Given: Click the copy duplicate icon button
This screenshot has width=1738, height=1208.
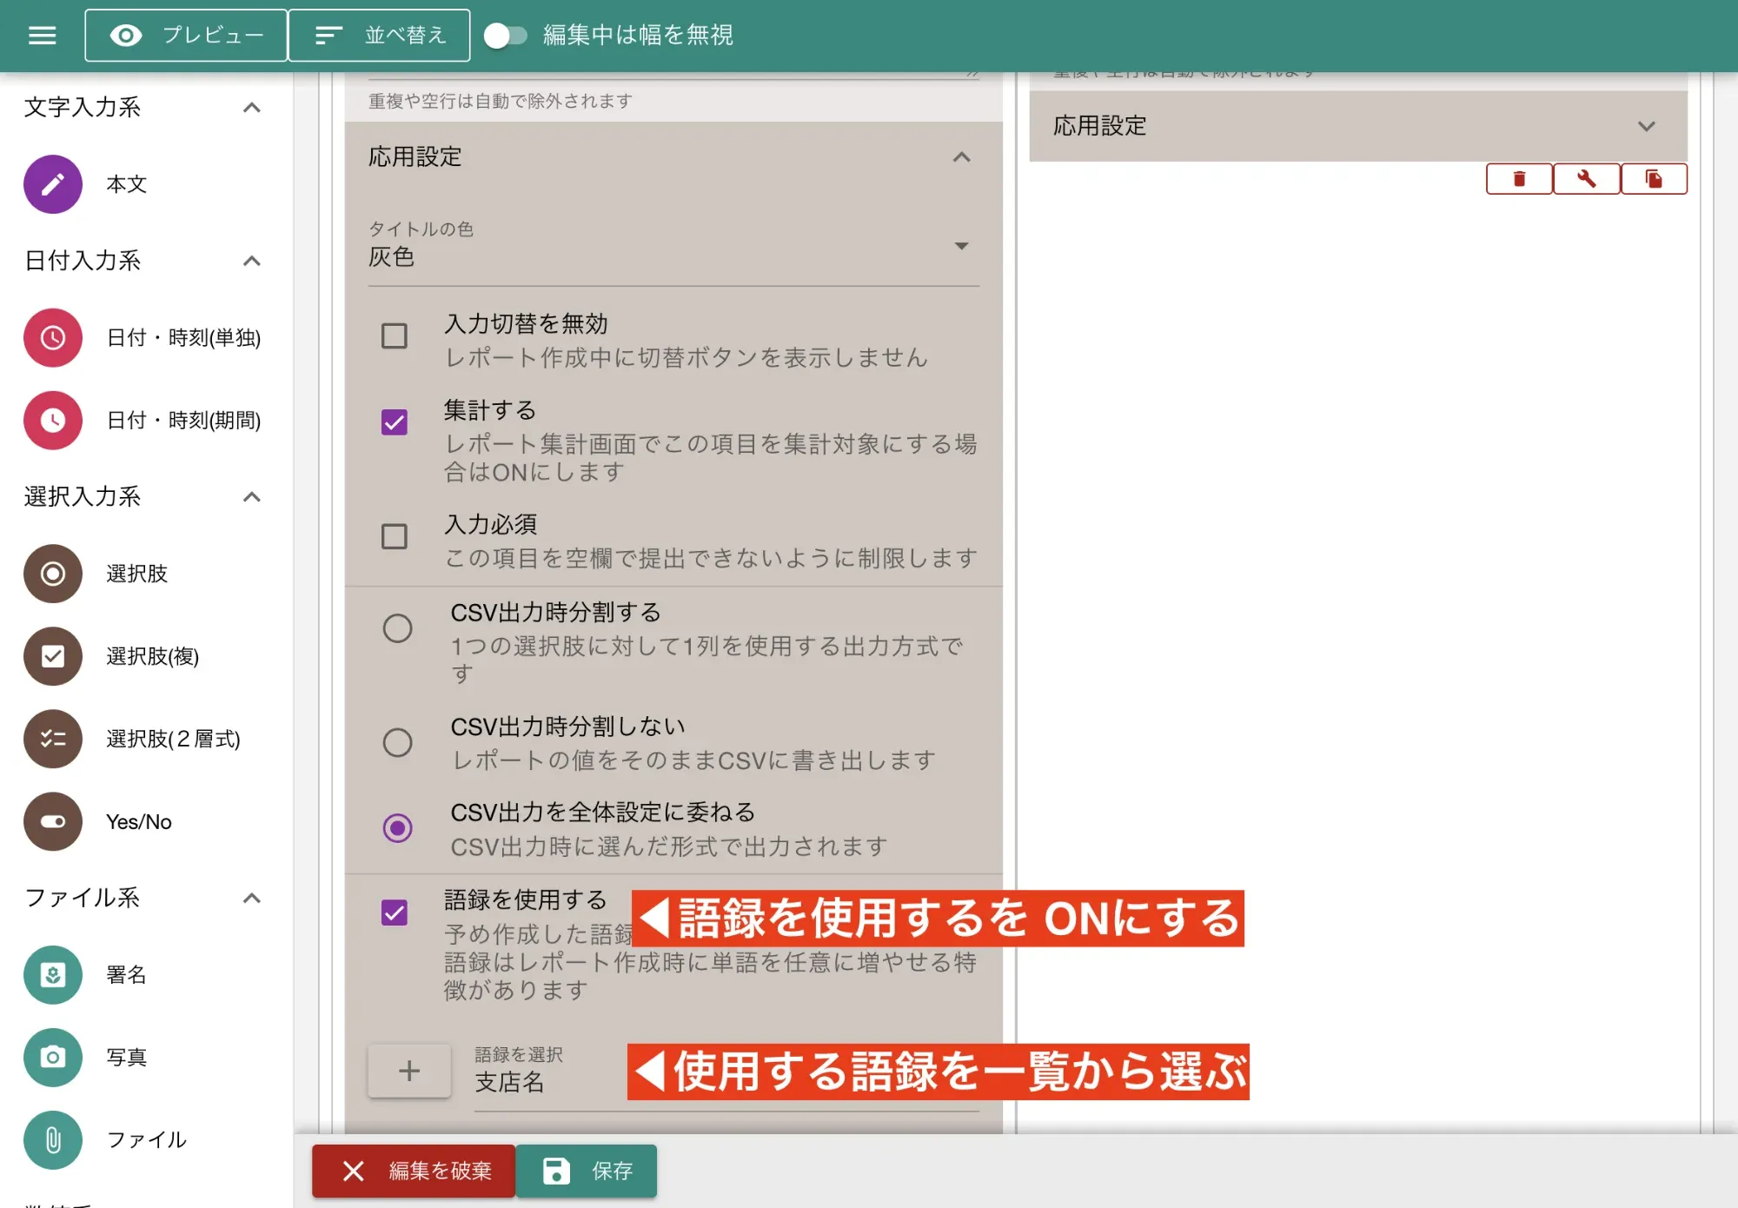Looking at the screenshot, I should click(x=1654, y=179).
